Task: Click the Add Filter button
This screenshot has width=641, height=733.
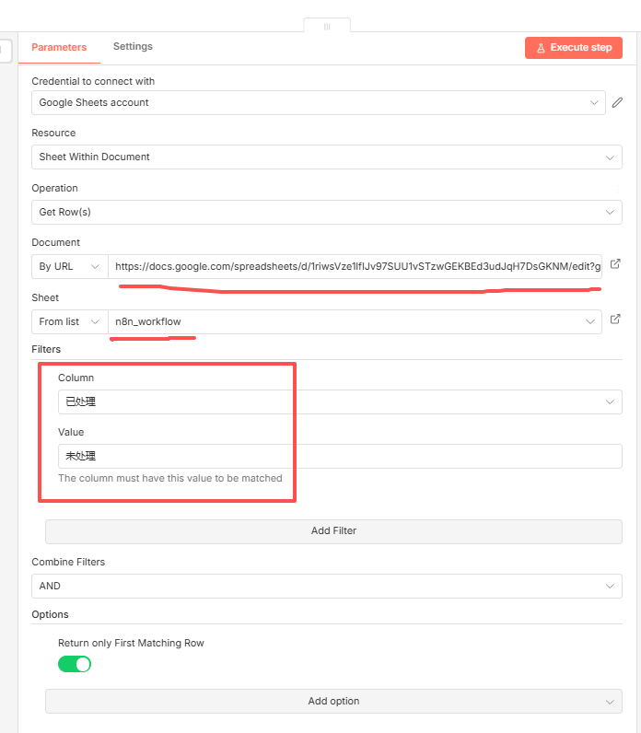Action: [x=333, y=531]
